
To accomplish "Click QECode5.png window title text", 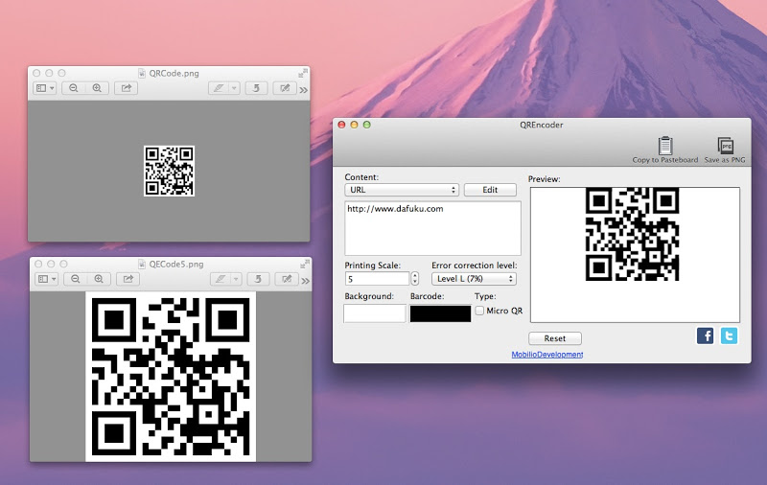I will tap(176, 264).
